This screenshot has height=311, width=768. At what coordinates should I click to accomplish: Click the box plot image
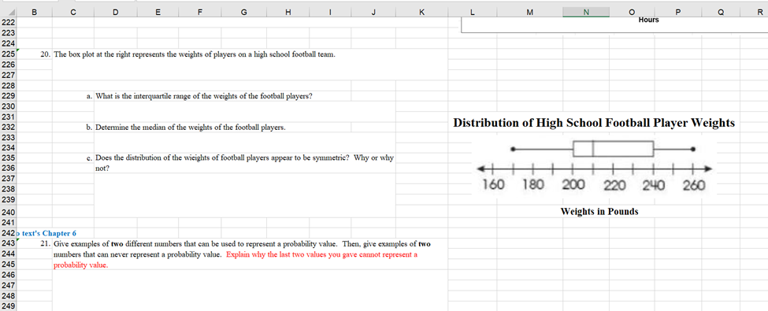pos(594,166)
